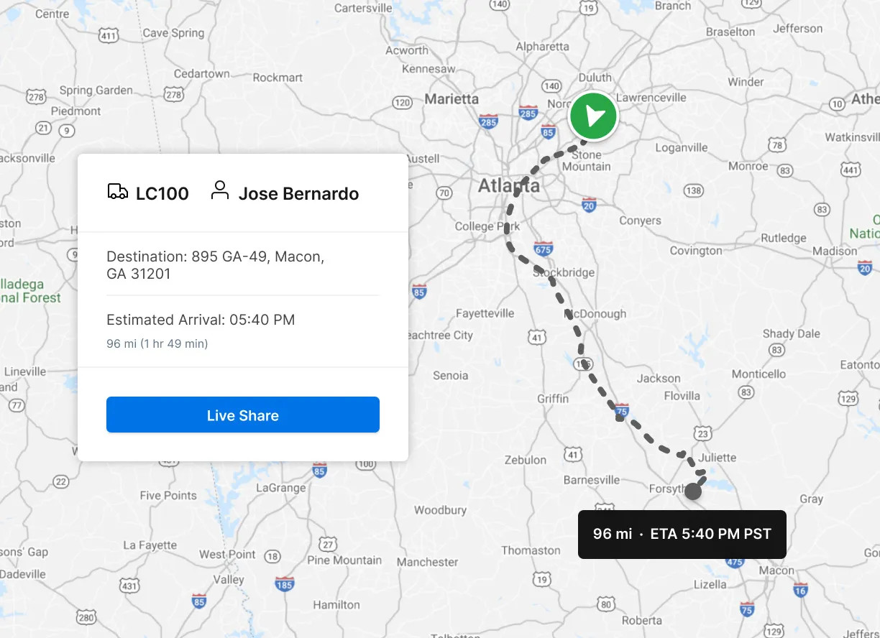Viewport: 880px width, 638px height.
Task: Click the Atlanta city label
Action: click(x=509, y=186)
